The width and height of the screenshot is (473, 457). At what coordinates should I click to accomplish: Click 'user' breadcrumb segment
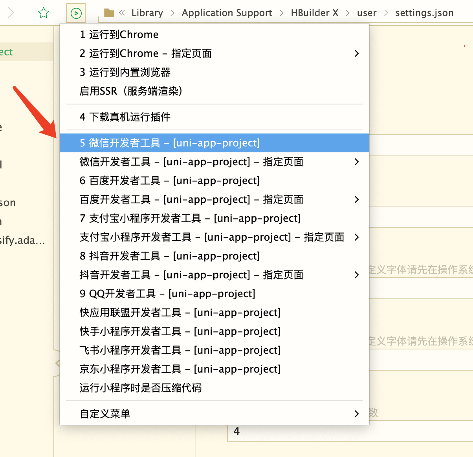pyautogui.click(x=367, y=13)
